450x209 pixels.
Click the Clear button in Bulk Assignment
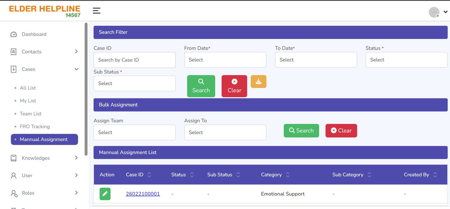pyautogui.click(x=341, y=131)
